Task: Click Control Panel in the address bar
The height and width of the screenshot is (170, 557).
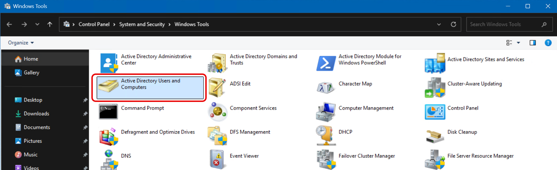Action: pos(94,24)
